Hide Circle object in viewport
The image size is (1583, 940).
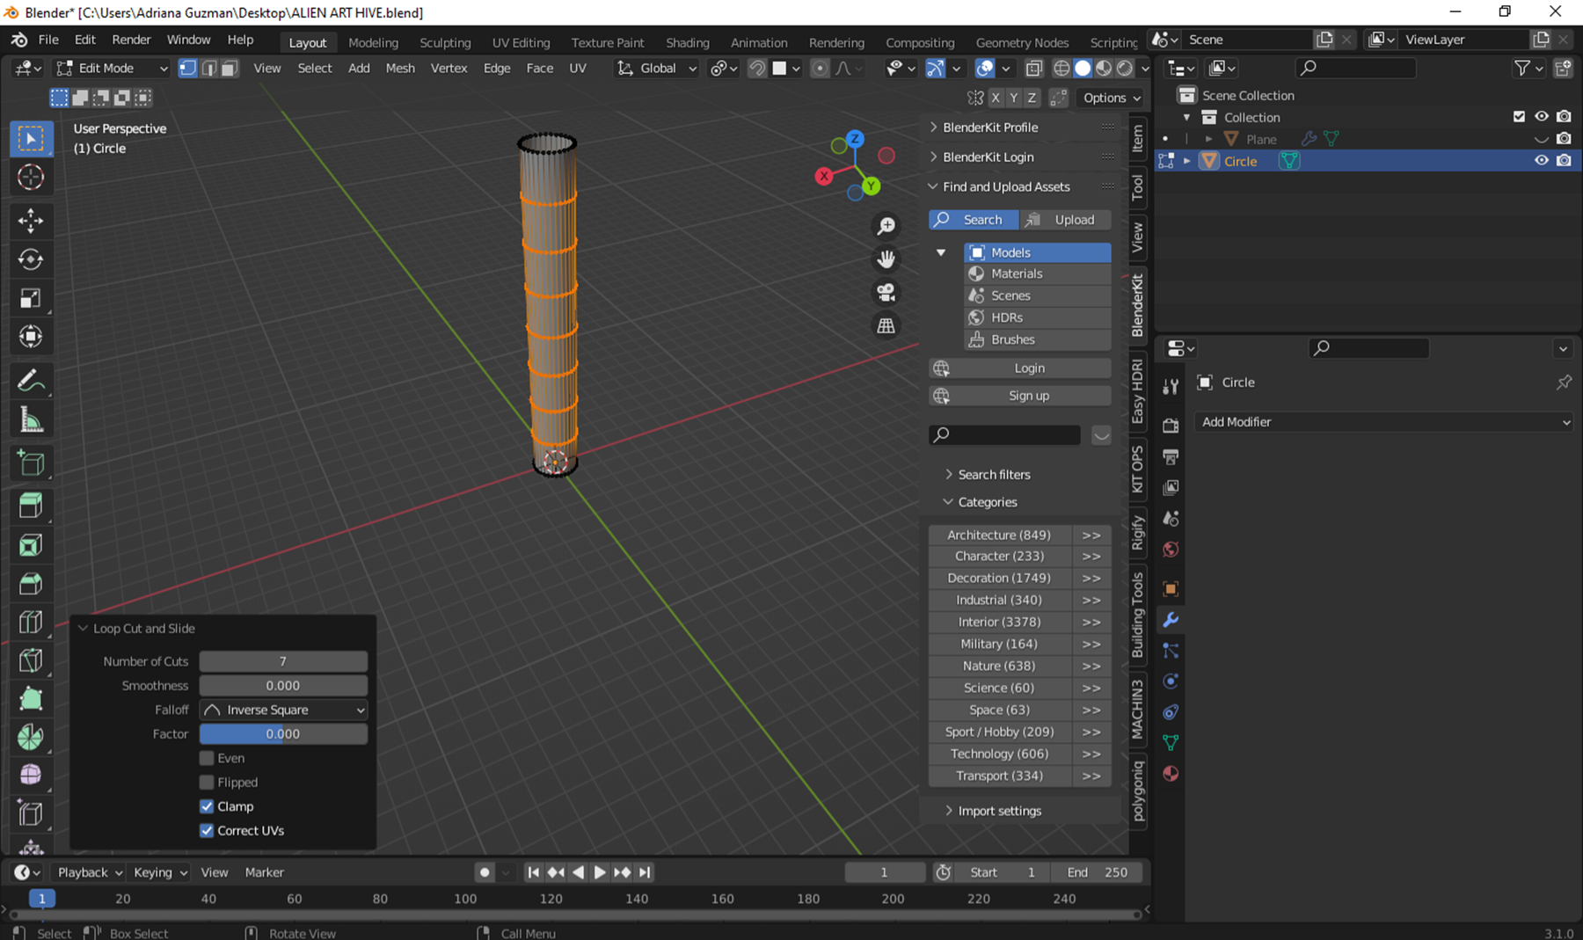tap(1541, 161)
